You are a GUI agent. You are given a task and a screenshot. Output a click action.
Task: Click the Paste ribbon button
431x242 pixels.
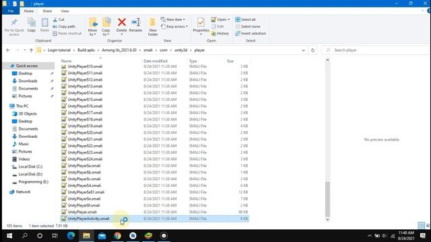[44, 26]
